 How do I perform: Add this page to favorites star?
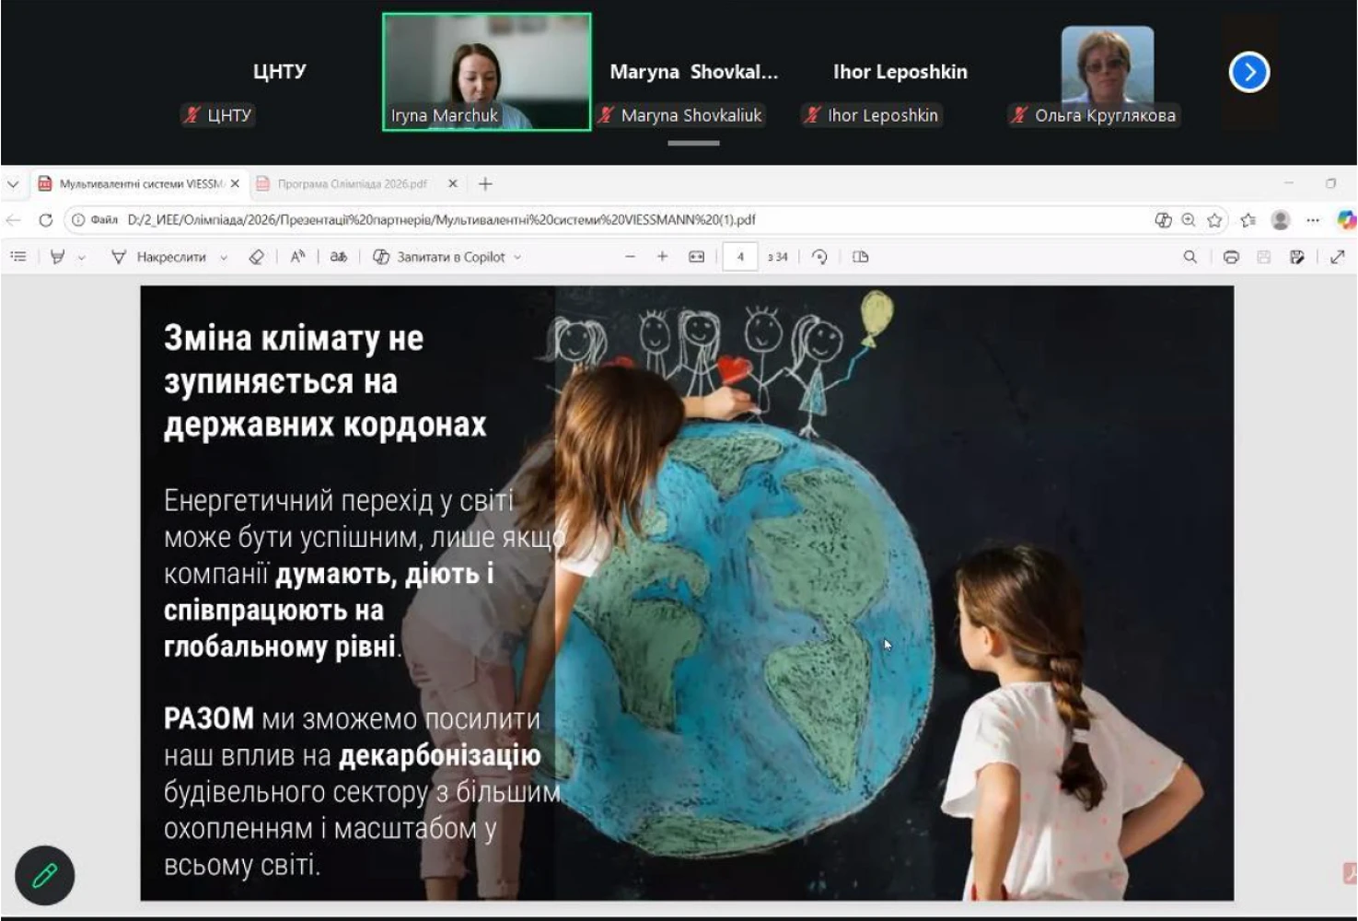[x=1214, y=220]
